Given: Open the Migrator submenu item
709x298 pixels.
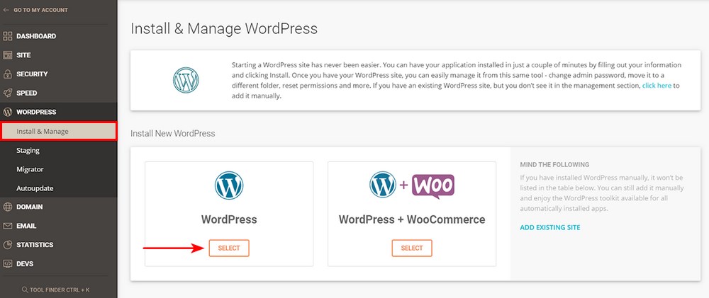Looking at the screenshot, I should point(30,169).
